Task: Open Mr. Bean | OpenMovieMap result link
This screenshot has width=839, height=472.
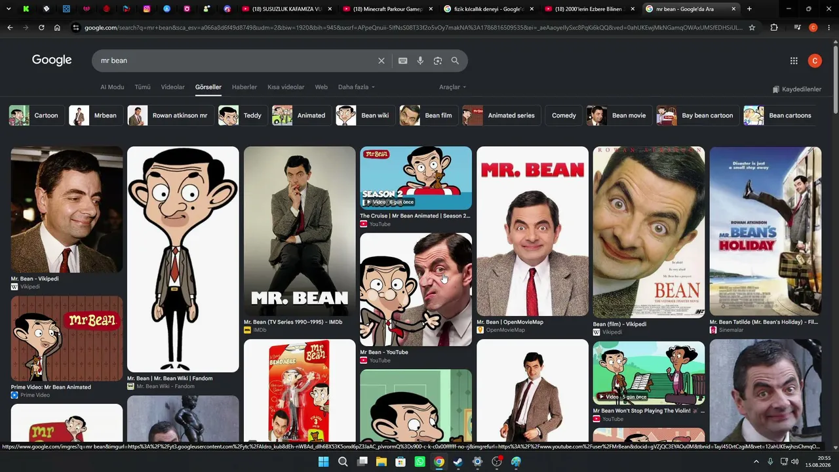Action: click(x=510, y=322)
